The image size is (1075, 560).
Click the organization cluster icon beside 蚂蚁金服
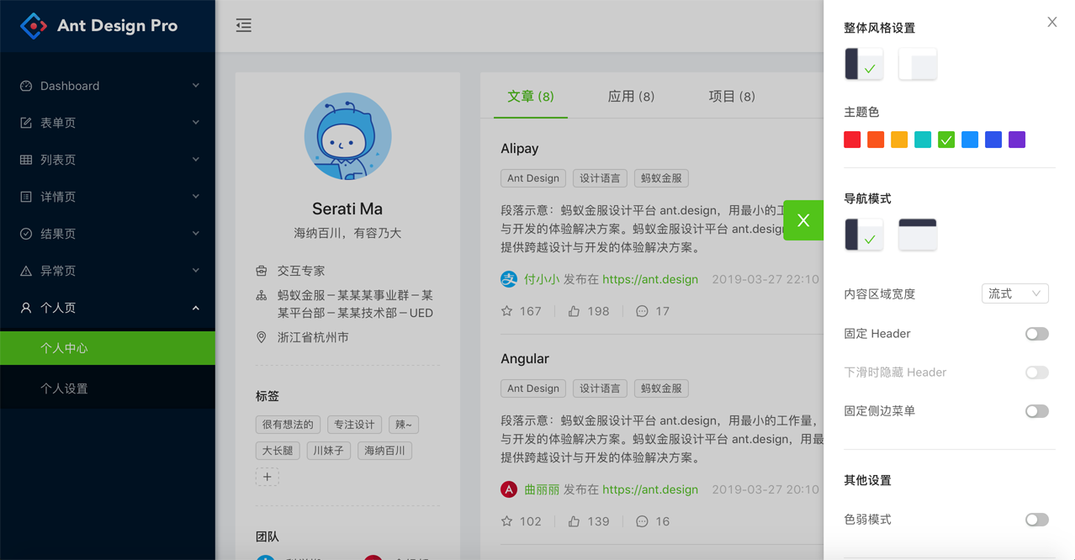pyautogui.click(x=262, y=296)
